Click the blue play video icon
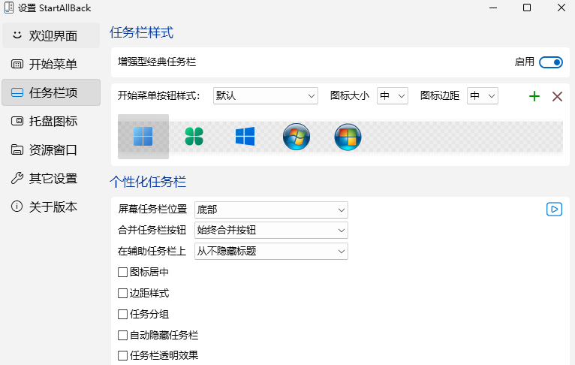 tap(554, 210)
